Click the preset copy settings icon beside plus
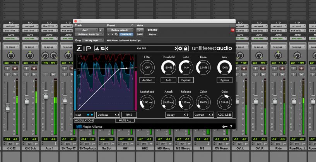 pyautogui.click(x=116, y=34)
